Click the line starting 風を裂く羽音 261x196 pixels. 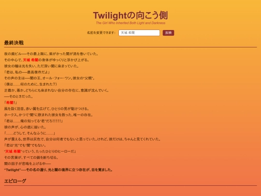[46, 109]
